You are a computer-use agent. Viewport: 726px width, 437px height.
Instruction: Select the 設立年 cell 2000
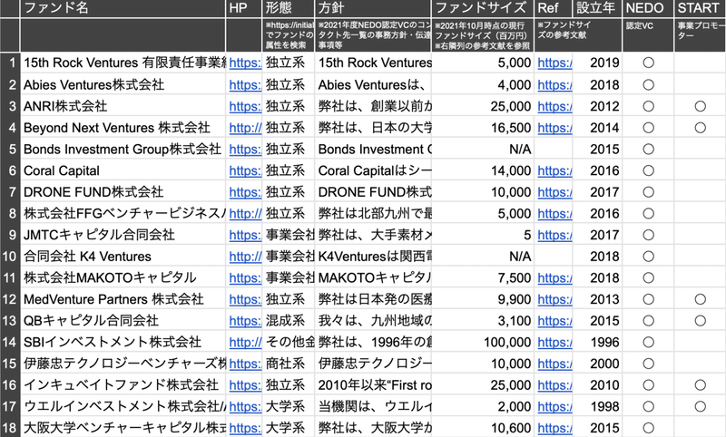pos(597,364)
